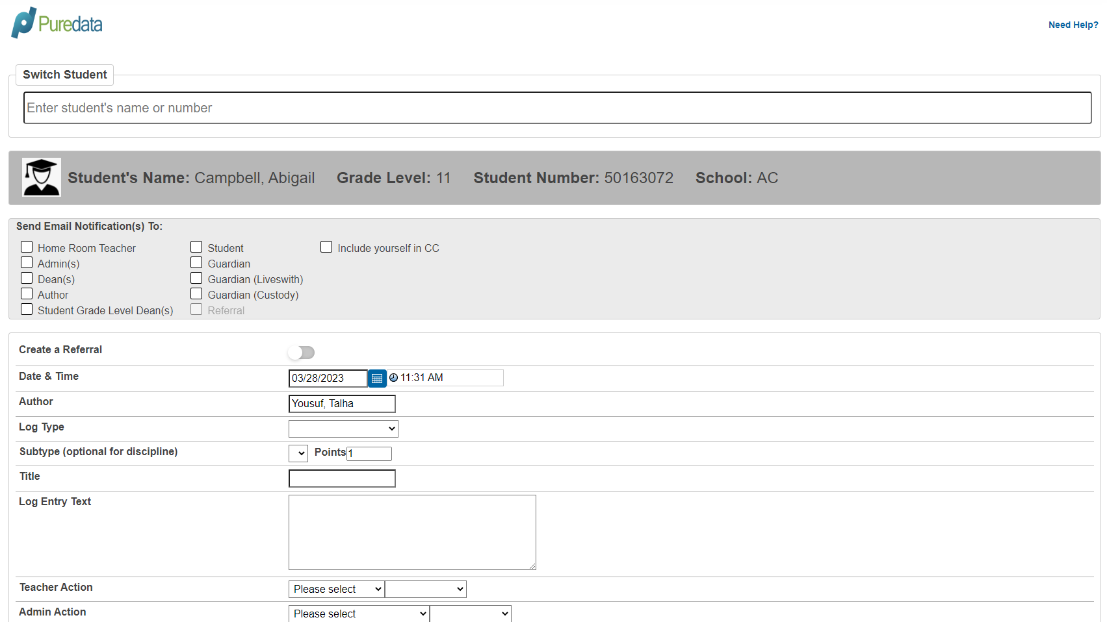Click the Need Help? link
The width and height of the screenshot is (1107, 622).
click(x=1073, y=25)
